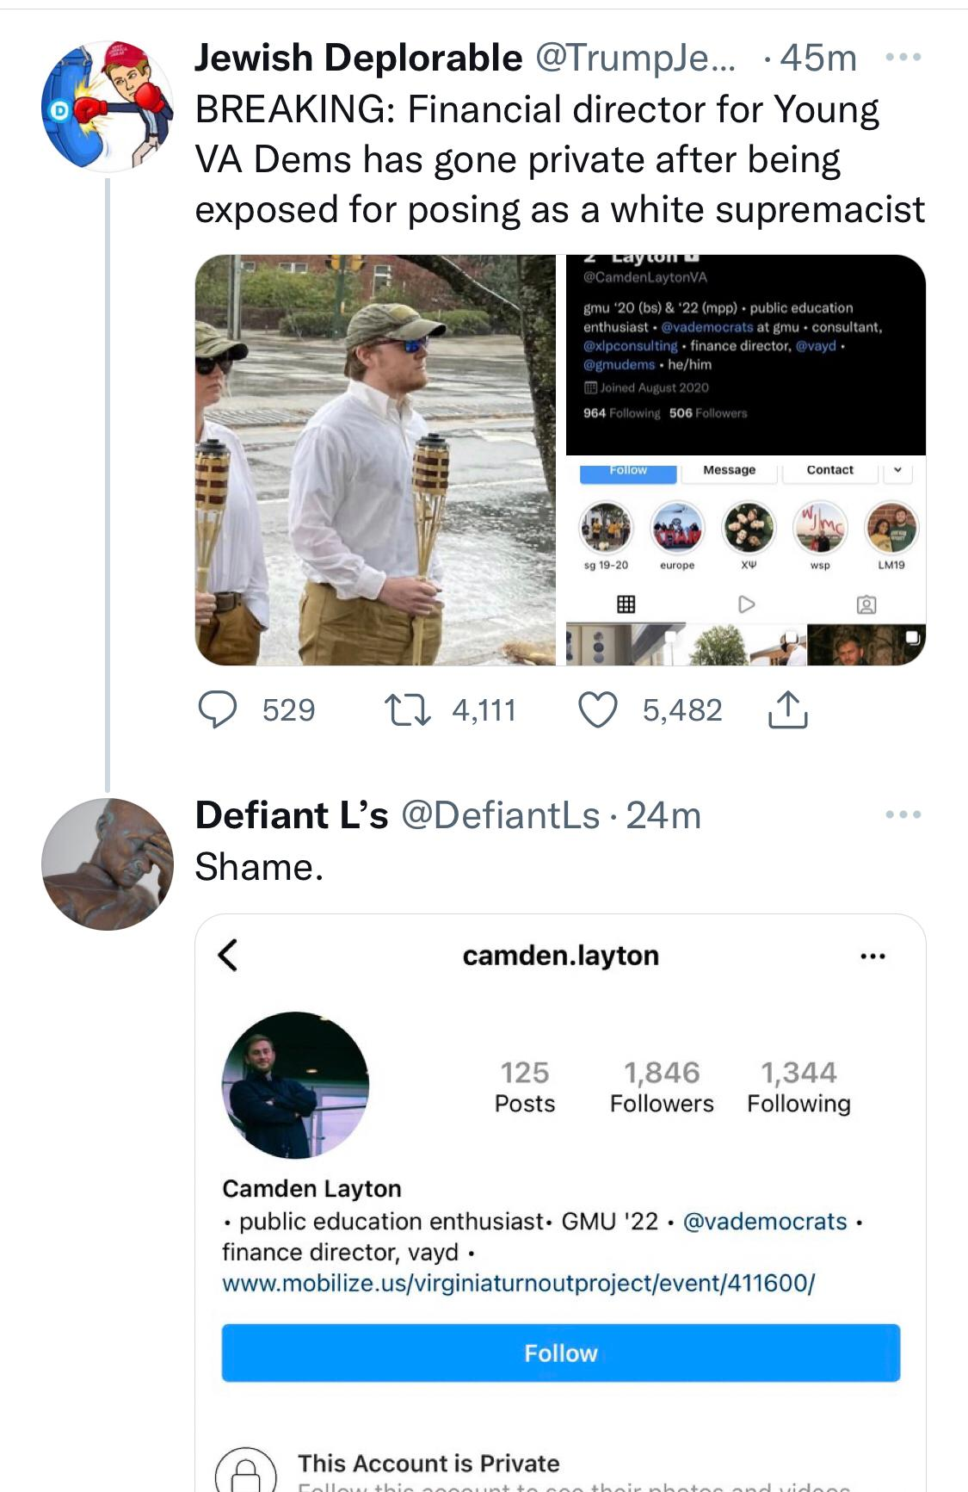Open the Twitter profile screenshot image

point(745,460)
